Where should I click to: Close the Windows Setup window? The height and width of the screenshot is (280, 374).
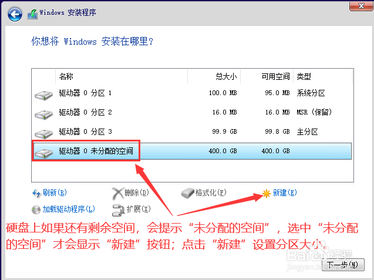[x=361, y=6]
